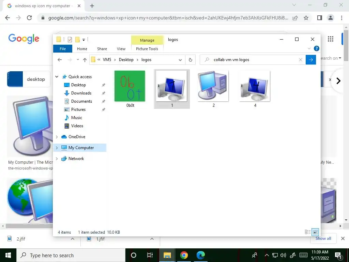
Task: Open Pictures in the navigation pane
Action: [78, 110]
